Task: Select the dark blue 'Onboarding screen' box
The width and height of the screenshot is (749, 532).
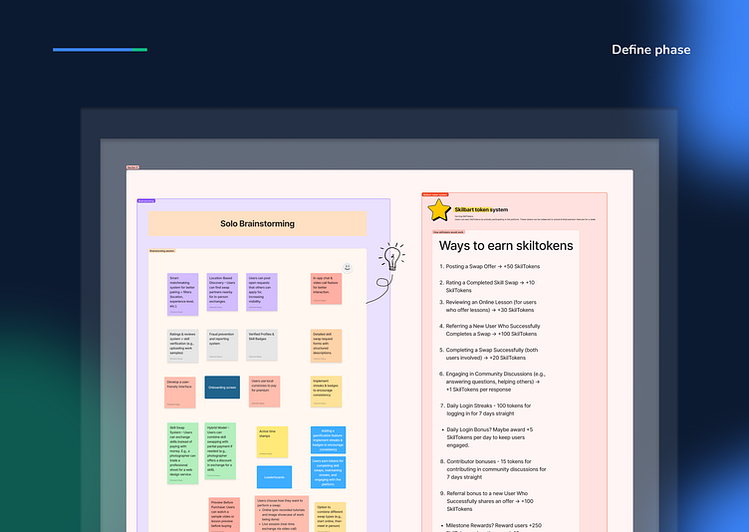Action: pyautogui.click(x=222, y=388)
